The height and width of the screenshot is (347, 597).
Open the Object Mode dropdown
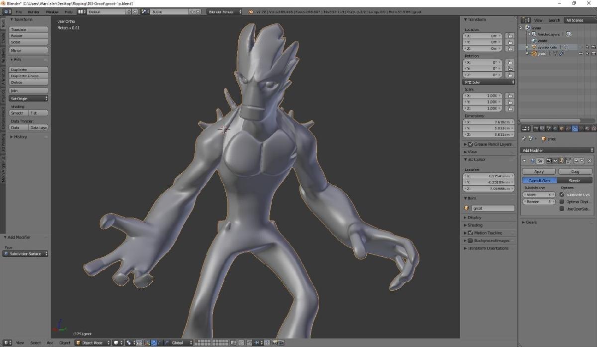(92, 343)
